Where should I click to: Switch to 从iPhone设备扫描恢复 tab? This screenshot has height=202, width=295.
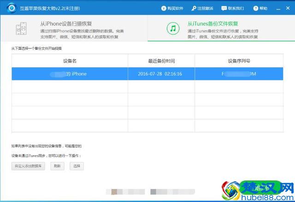[x=74, y=29]
